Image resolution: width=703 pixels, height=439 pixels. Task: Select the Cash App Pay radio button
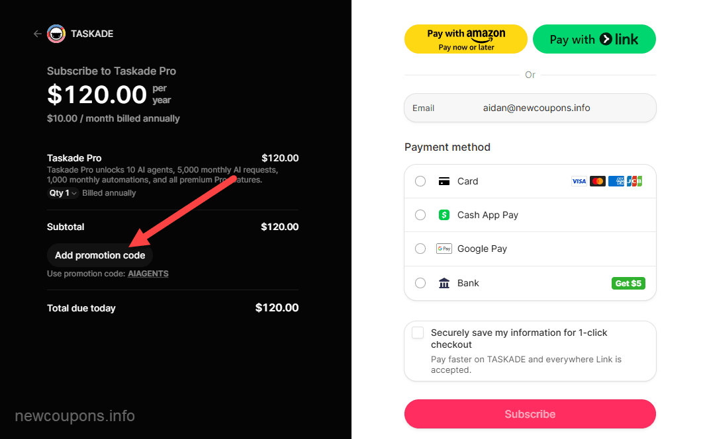click(x=420, y=215)
